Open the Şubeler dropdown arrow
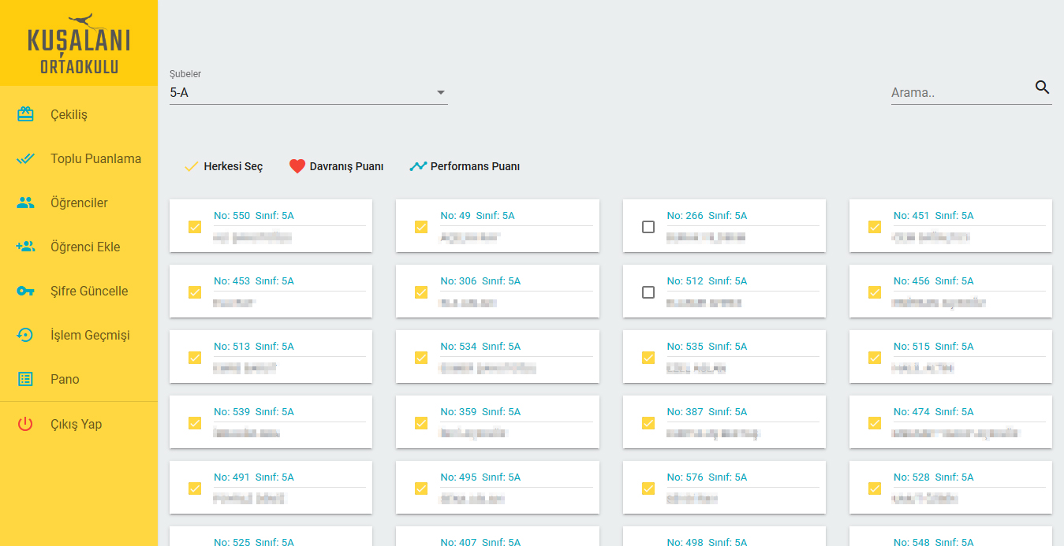Viewport: 1064px width, 546px height. coord(441,93)
